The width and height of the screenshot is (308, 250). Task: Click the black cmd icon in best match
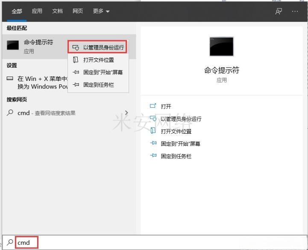[x=13, y=45]
